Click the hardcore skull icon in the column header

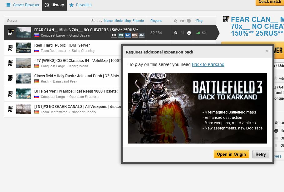[x=189, y=21]
